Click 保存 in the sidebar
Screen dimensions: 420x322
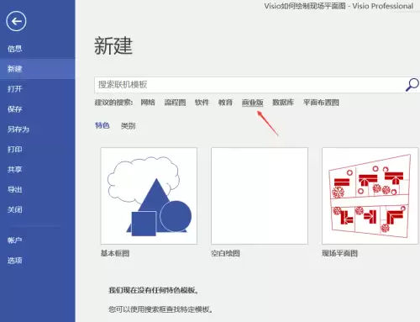coord(15,109)
